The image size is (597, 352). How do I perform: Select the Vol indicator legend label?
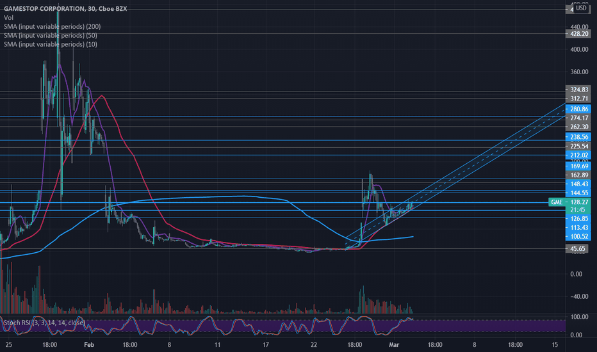(8, 17)
